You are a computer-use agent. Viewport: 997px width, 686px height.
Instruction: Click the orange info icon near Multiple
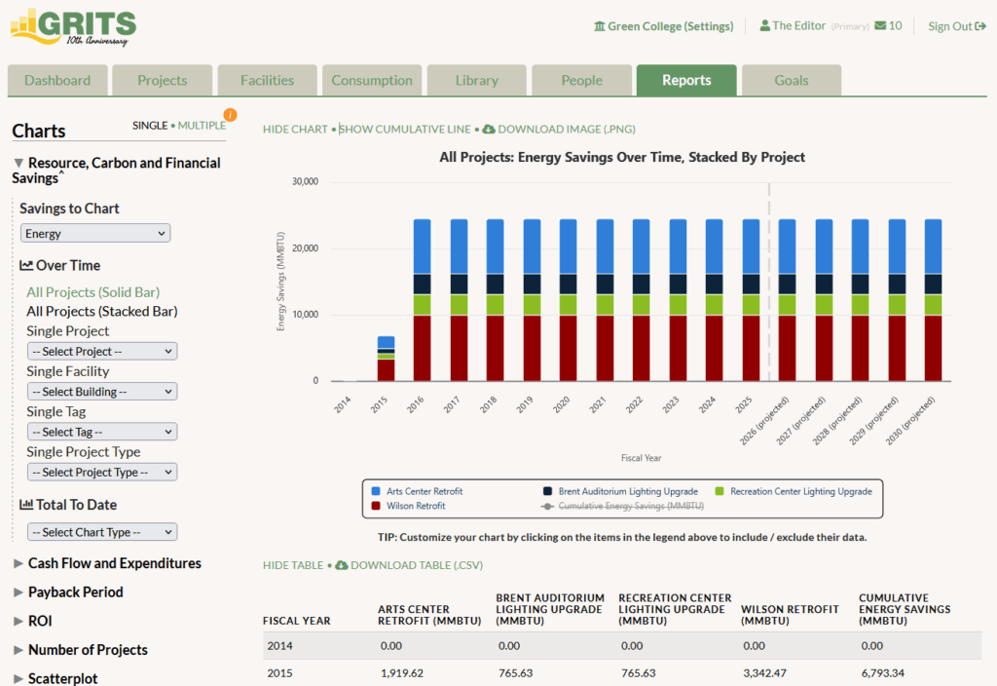pos(231,115)
